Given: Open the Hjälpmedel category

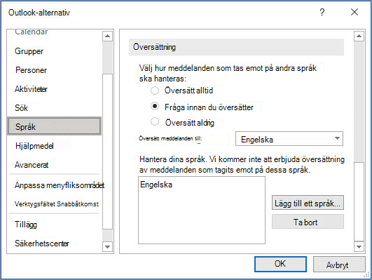Looking at the screenshot, I should 34,146.
